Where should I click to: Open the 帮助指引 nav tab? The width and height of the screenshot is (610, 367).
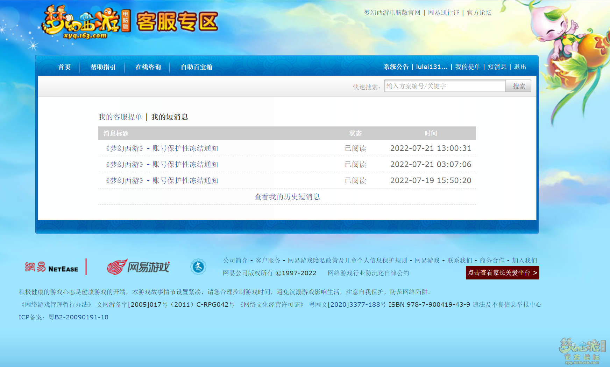(103, 67)
